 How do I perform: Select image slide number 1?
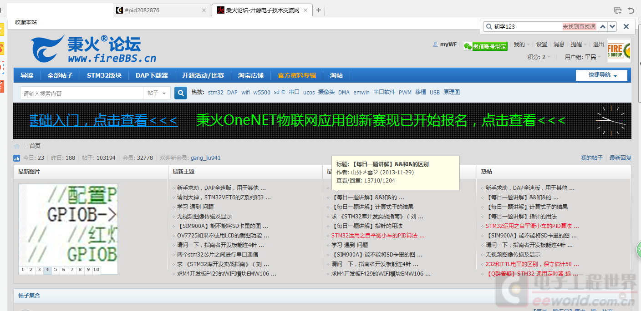[23, 270]
